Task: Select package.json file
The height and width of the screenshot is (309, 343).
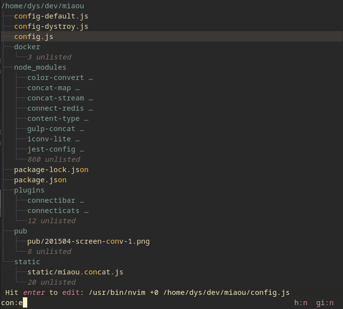Action: 40,180
